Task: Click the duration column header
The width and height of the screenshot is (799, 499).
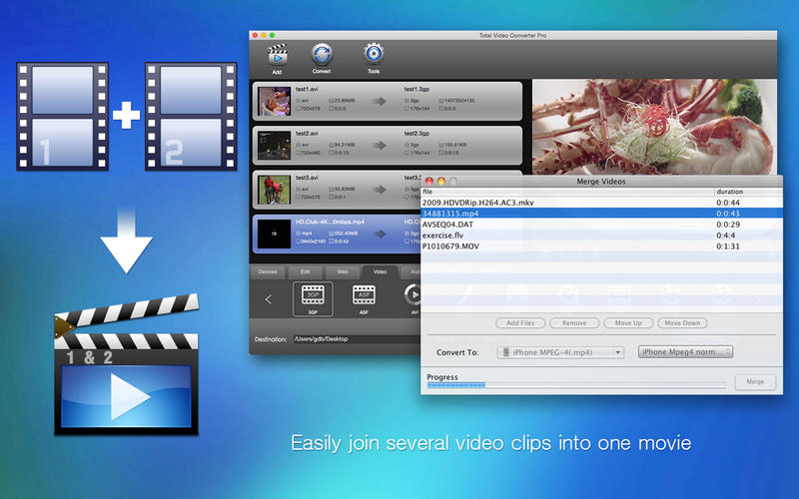Action: pos(748,192)
